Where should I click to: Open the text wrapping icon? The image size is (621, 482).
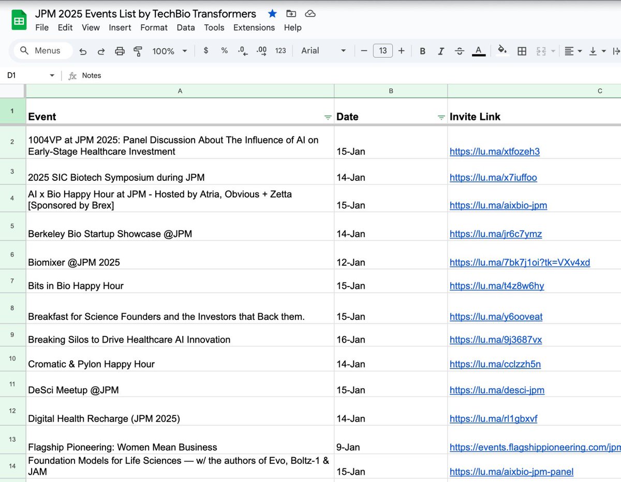pyautogui.click(x=616, y=51)
